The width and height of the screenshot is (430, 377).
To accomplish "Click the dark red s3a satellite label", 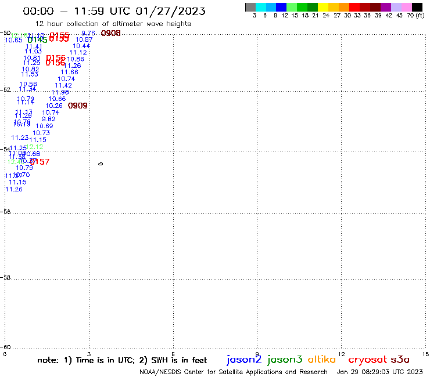I will (400, 360).
